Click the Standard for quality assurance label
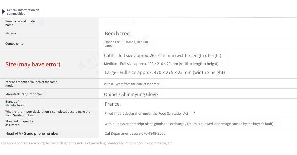The width and height of the screenshot is (297, 155). [x=19, y=123]
